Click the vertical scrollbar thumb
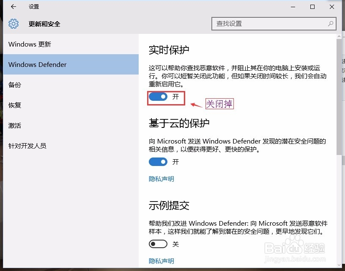345x271 pixels. (339, 97)
